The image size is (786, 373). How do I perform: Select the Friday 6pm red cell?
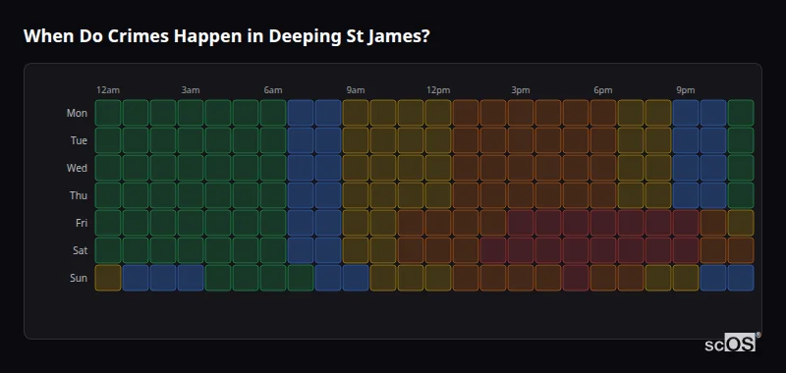[603, 223]
